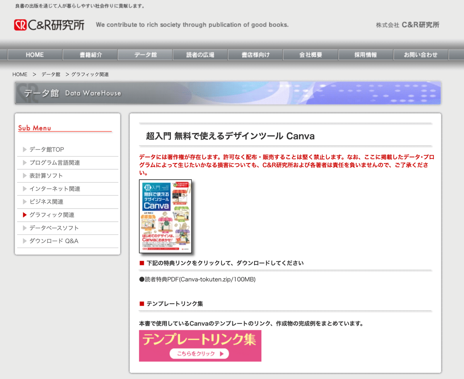Open the 会社概要 page from the navigation
This screenshot has width=464, height=379.
(310, 54)
